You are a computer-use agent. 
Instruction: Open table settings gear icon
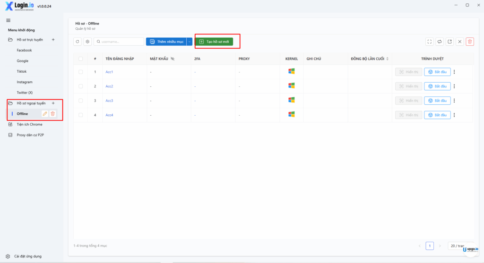[87, 42]
